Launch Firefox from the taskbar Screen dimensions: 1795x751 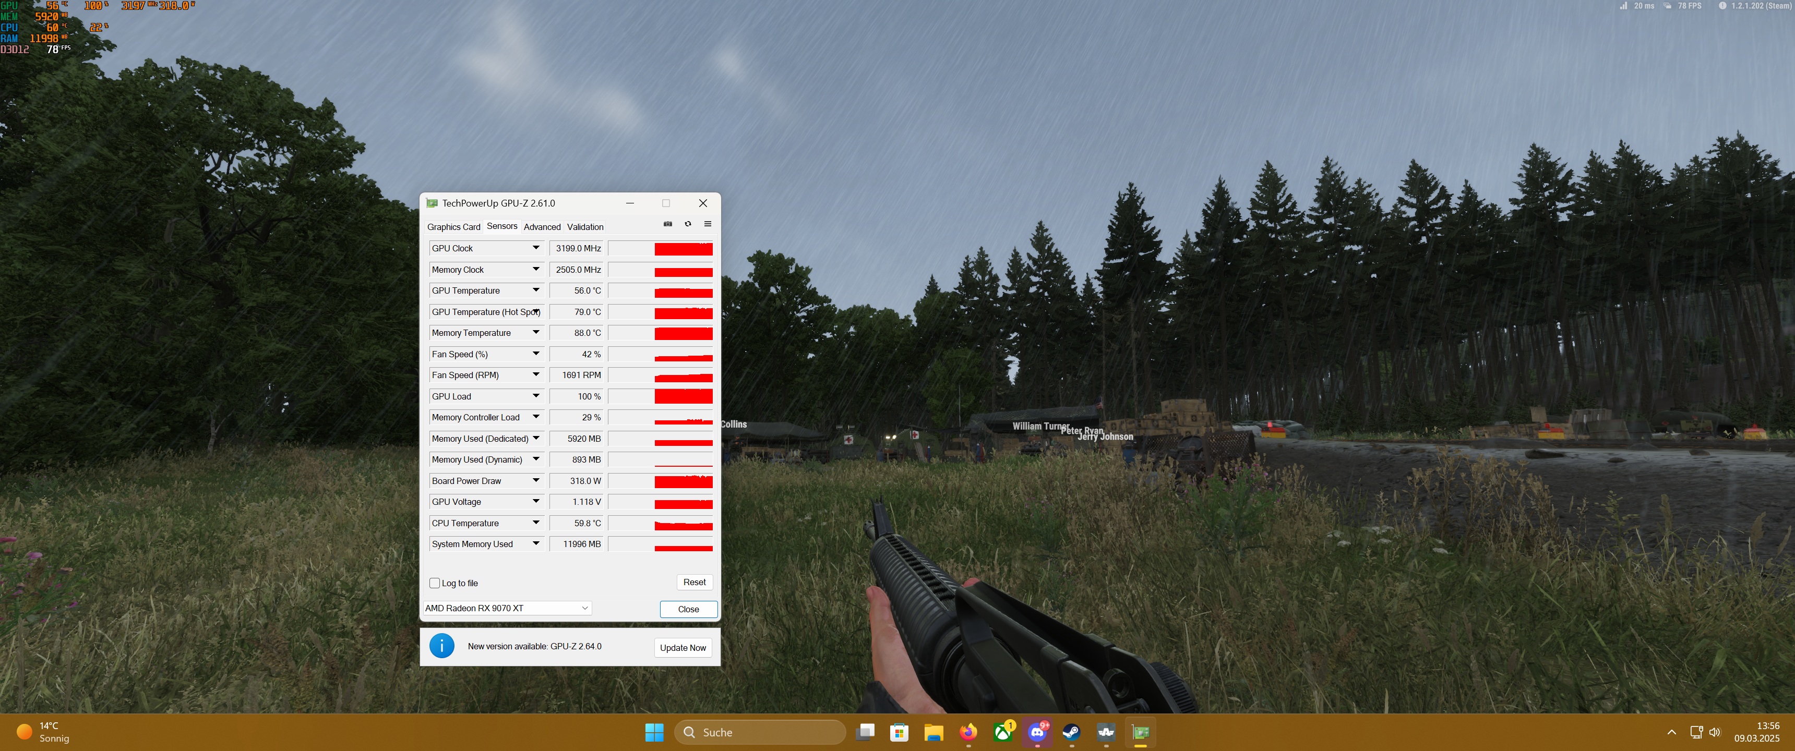(968, 732)
